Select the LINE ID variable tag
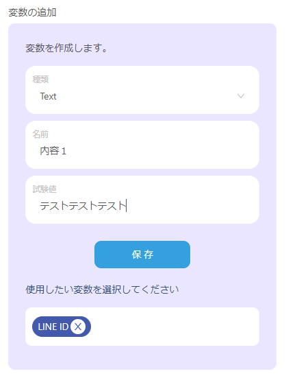Image resolution: width=286 pixels, height=376 pixels. [53, 327]
